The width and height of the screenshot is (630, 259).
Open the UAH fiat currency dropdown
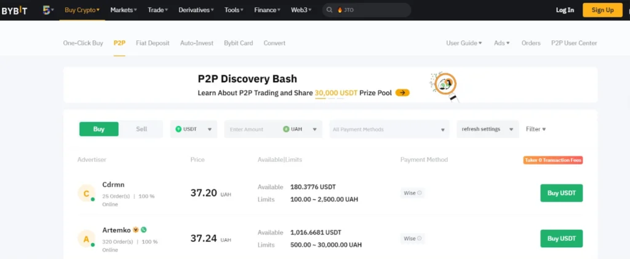pyautogui.click(x=300, y=129)
